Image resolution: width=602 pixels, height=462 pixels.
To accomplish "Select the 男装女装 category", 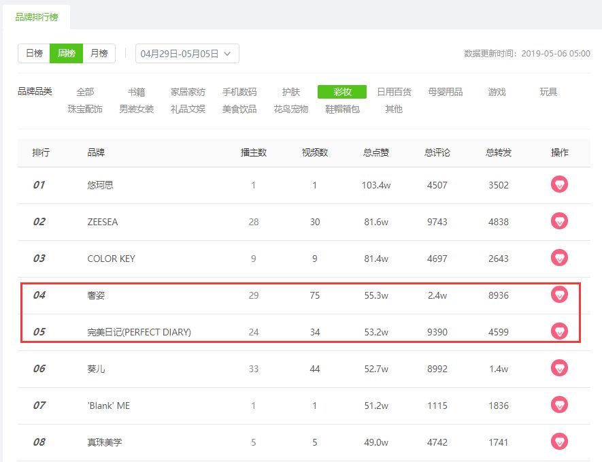I will click(x=136, y=109).
